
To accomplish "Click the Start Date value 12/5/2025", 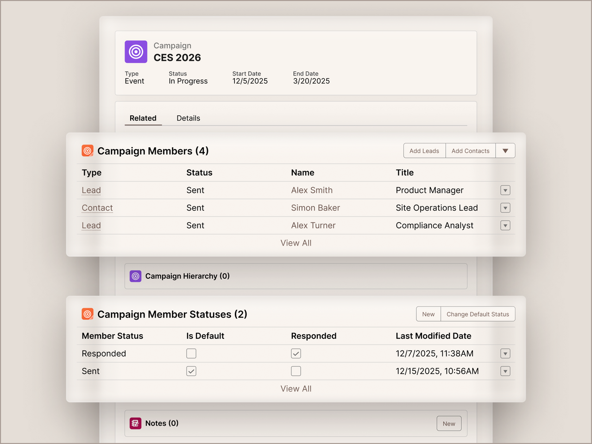I will click(250, 81).
